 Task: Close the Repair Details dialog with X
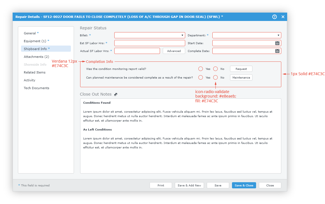pos(283,17)
